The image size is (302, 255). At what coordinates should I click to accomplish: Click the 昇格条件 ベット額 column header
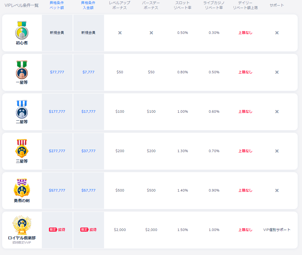(x=57, y=5)
